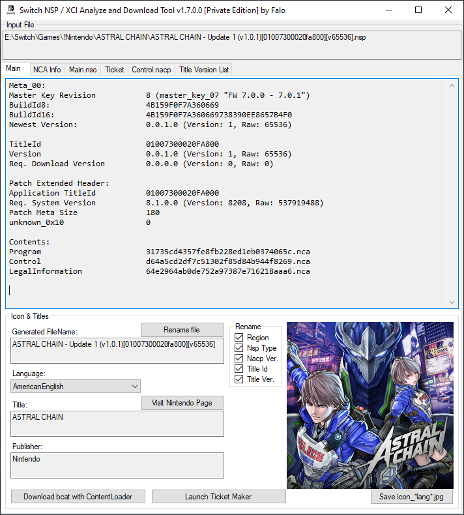
Task: Click Download bcat with ContentLoader
Action: click(78, 497)
